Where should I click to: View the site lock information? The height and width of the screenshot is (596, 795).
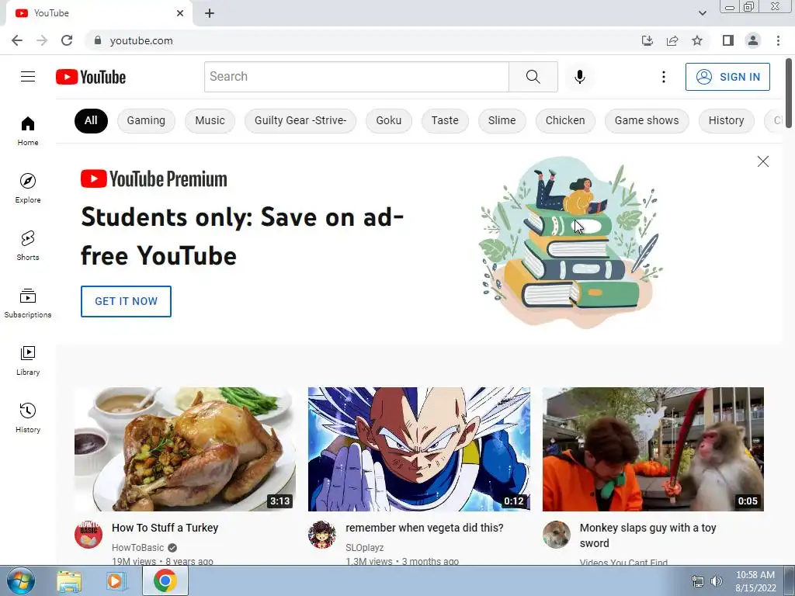98,40
